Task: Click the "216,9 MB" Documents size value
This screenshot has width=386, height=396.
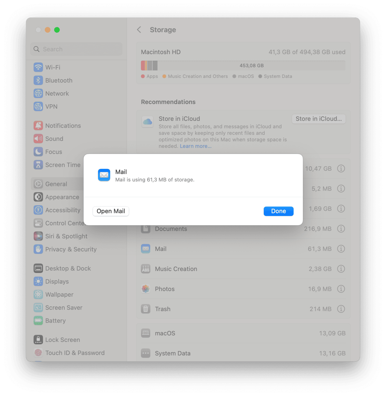Action: [318, 228]
